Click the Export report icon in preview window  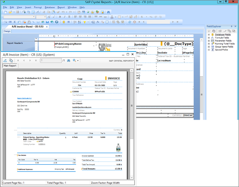[x=5, y=60]
